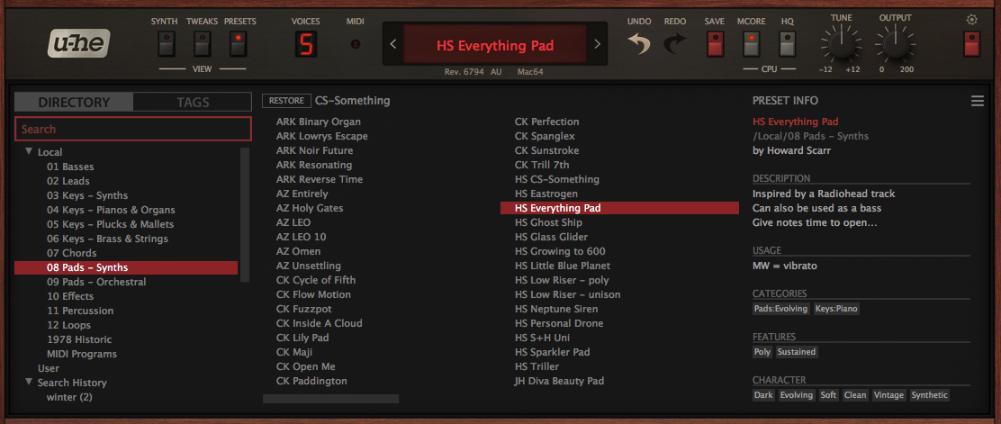The height and width of the screenshot is (424, 1001).
Task: Open the MIDI Programs folder
Action: tap(82, 354)
